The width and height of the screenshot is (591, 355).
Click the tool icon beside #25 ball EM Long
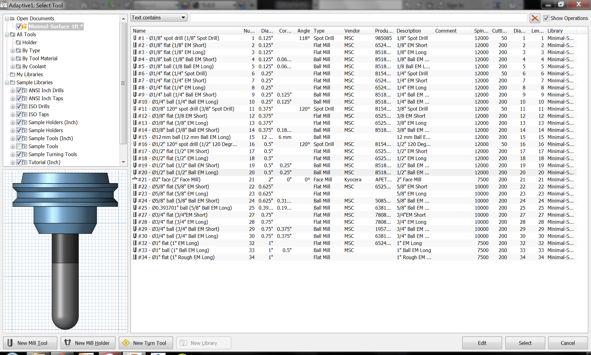(x=135, y=208)
